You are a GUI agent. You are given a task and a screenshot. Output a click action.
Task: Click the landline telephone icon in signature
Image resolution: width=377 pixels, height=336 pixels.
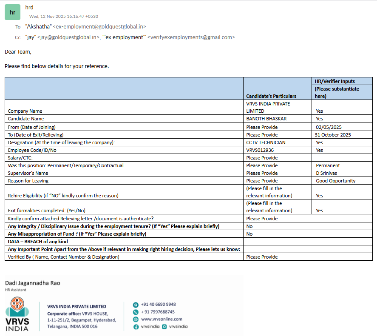tap(136, 305)
